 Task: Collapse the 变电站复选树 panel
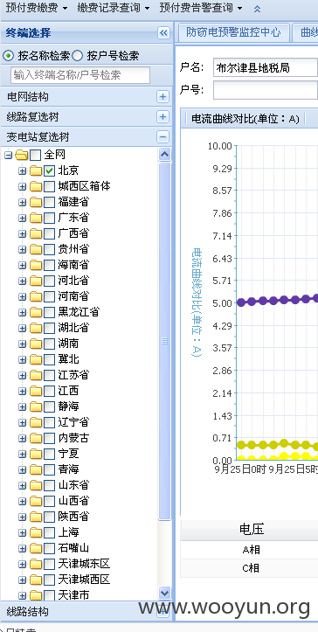162,137
